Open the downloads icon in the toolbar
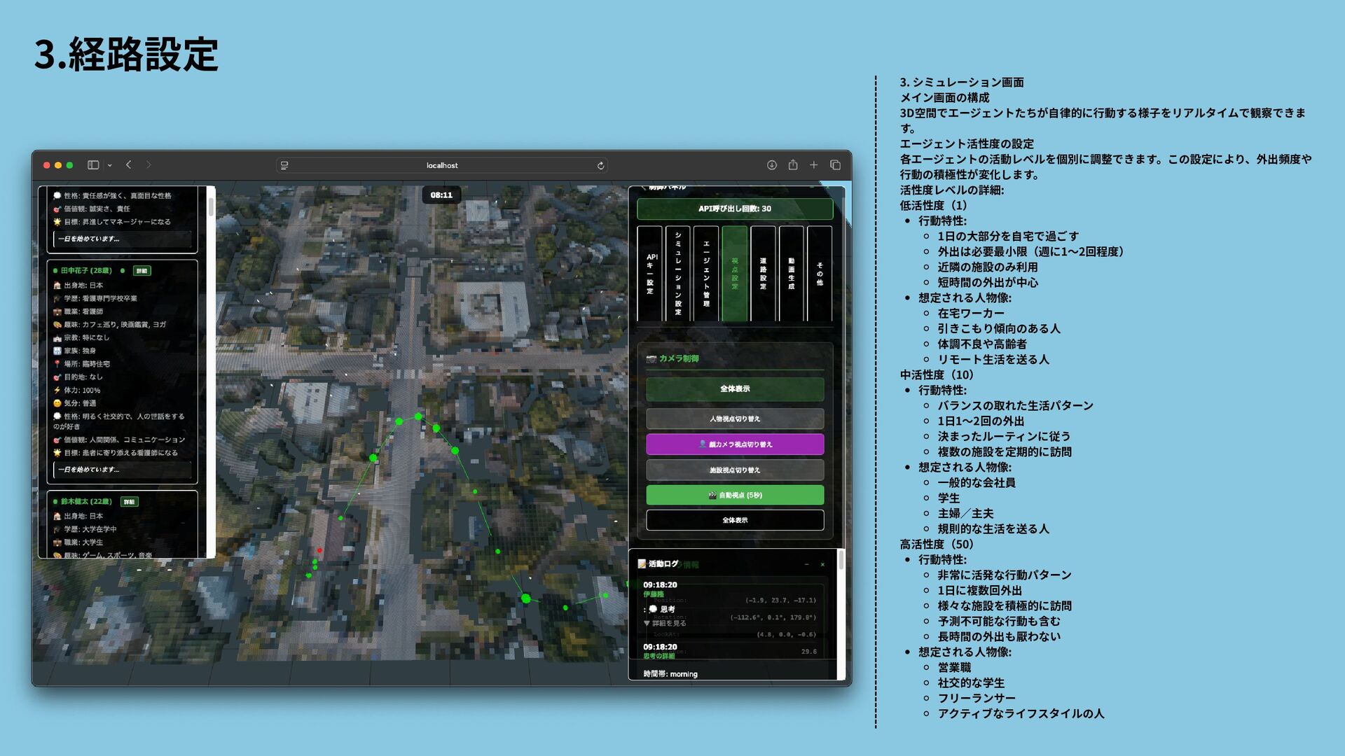Screen dimensions: 1345x756 pos(771,165)
